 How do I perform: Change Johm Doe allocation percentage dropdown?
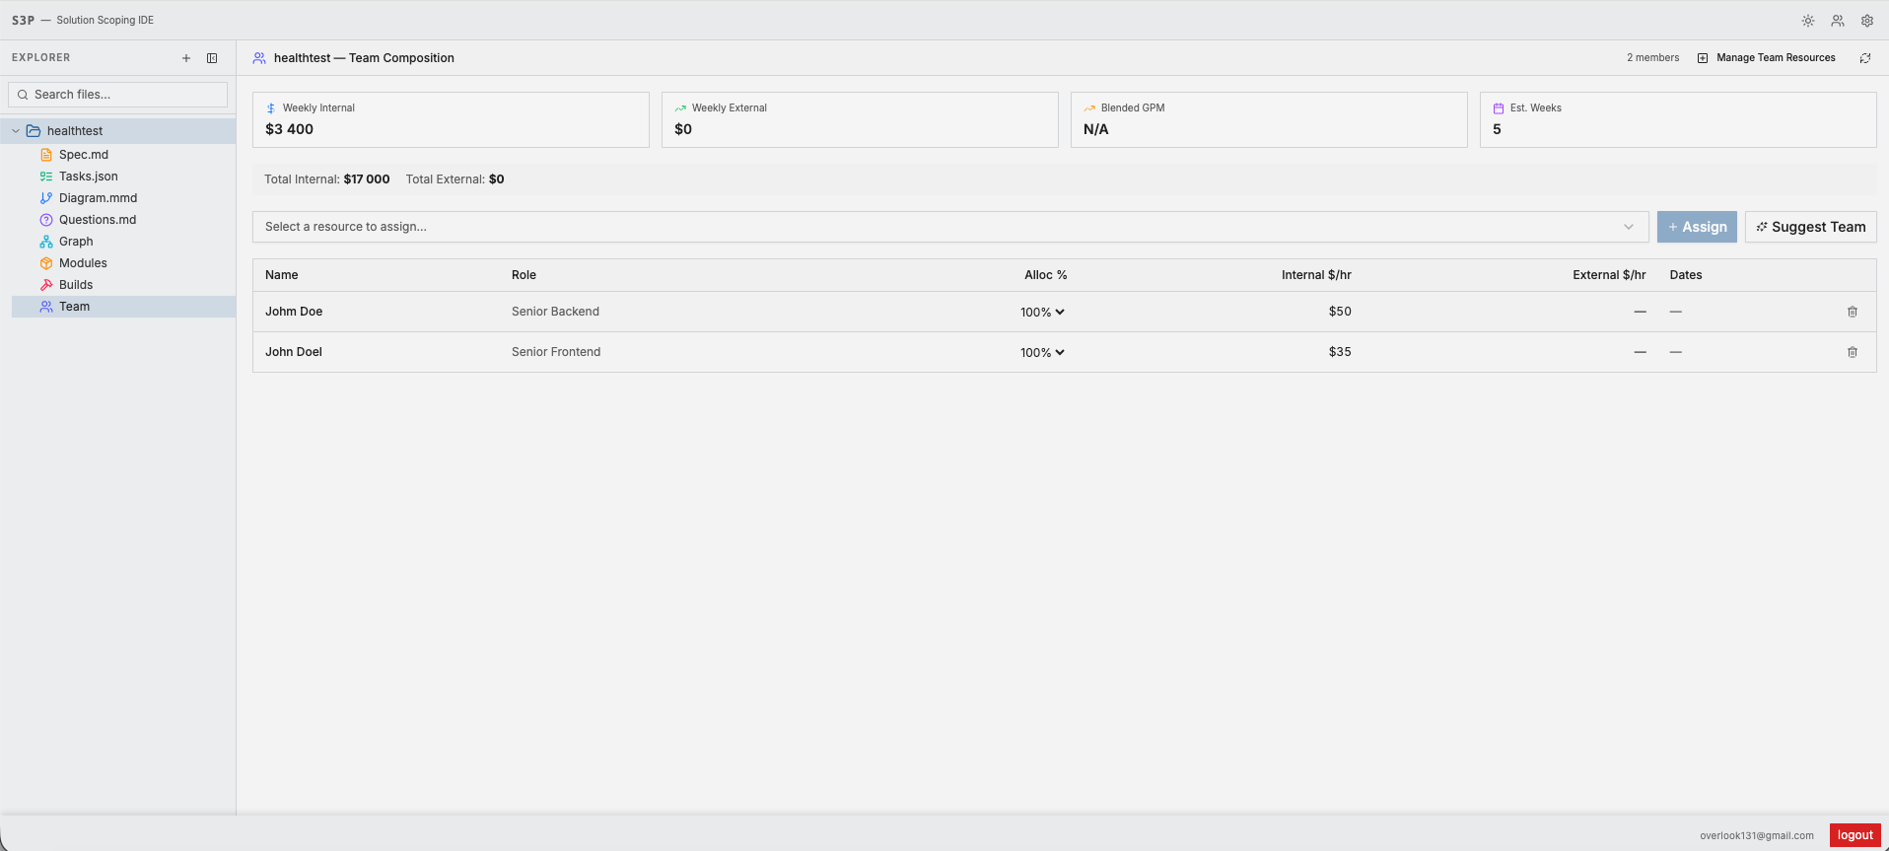1042,312
